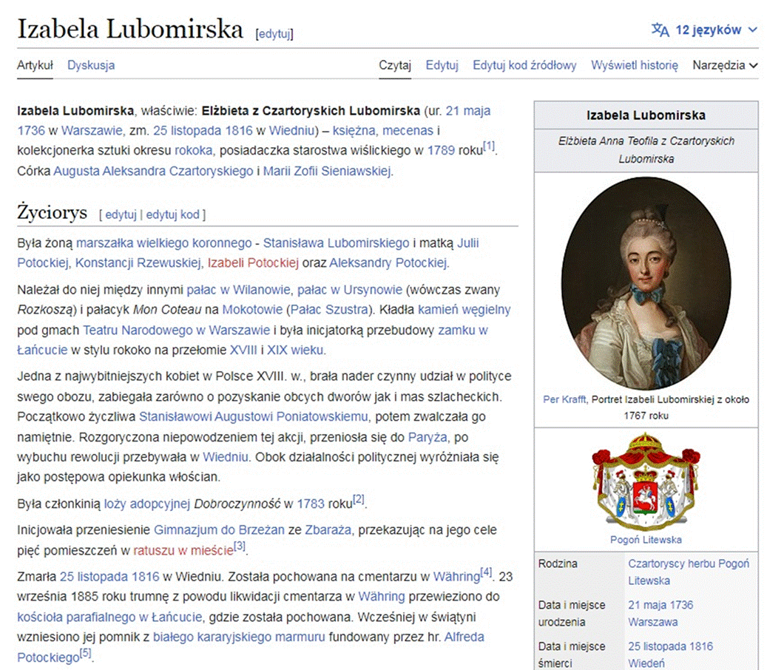Click the 1783 year link
784x670 pixels.
(x=311, y=504)
